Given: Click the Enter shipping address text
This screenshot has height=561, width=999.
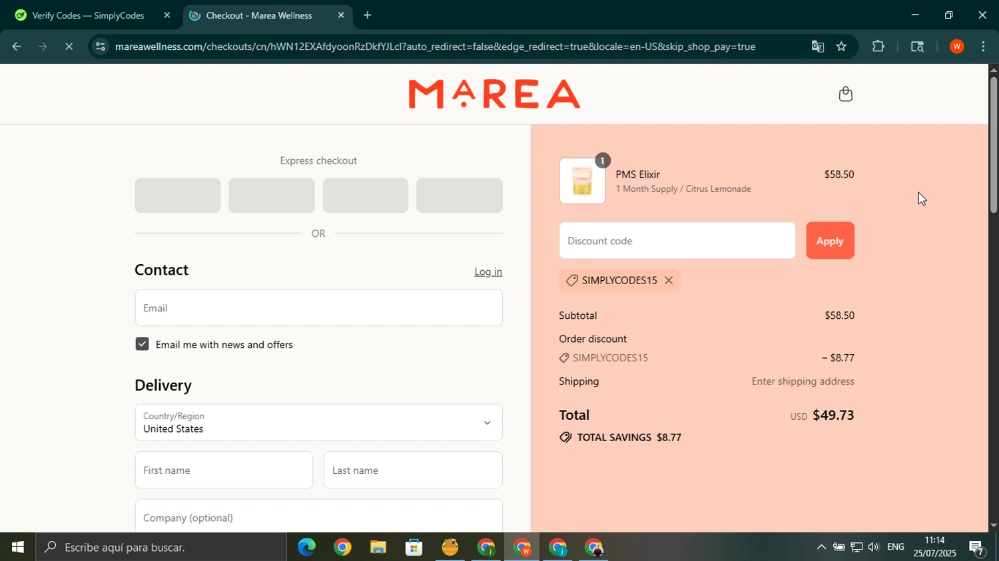Looking at the screenshot, I should pos(803,381).
